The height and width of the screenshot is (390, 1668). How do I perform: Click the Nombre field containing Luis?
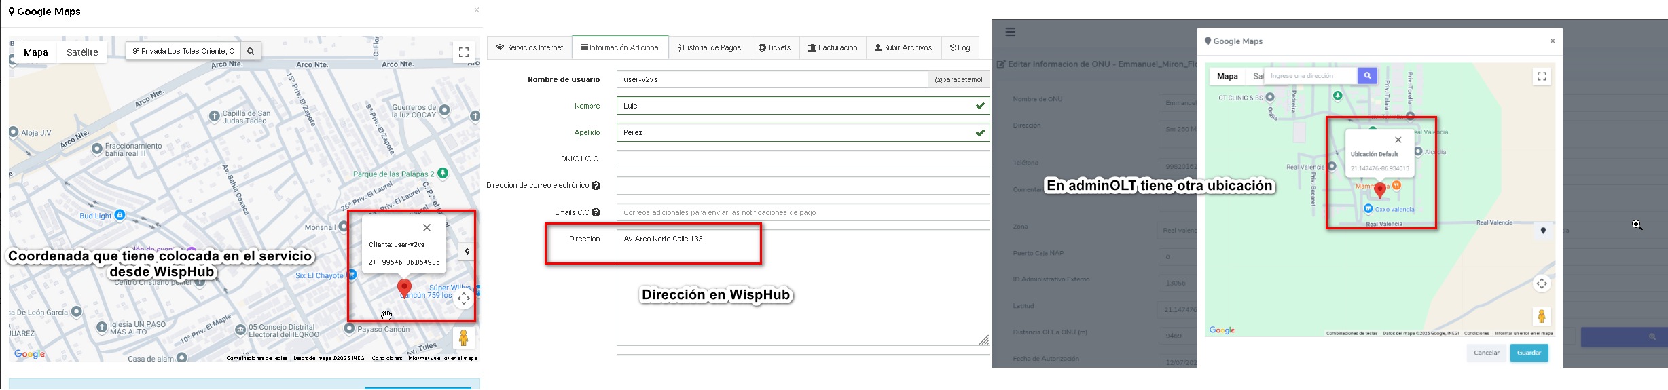[803, 106]
